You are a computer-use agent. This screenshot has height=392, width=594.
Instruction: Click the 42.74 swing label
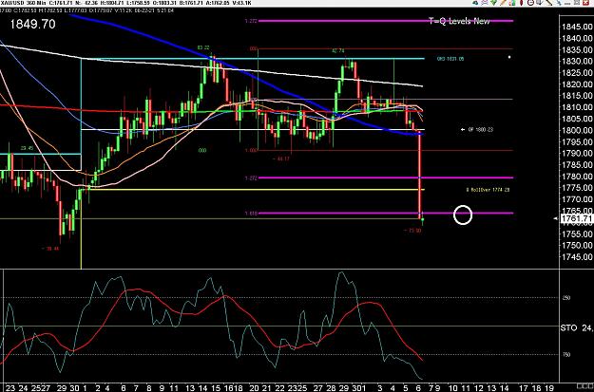point(338,50)
